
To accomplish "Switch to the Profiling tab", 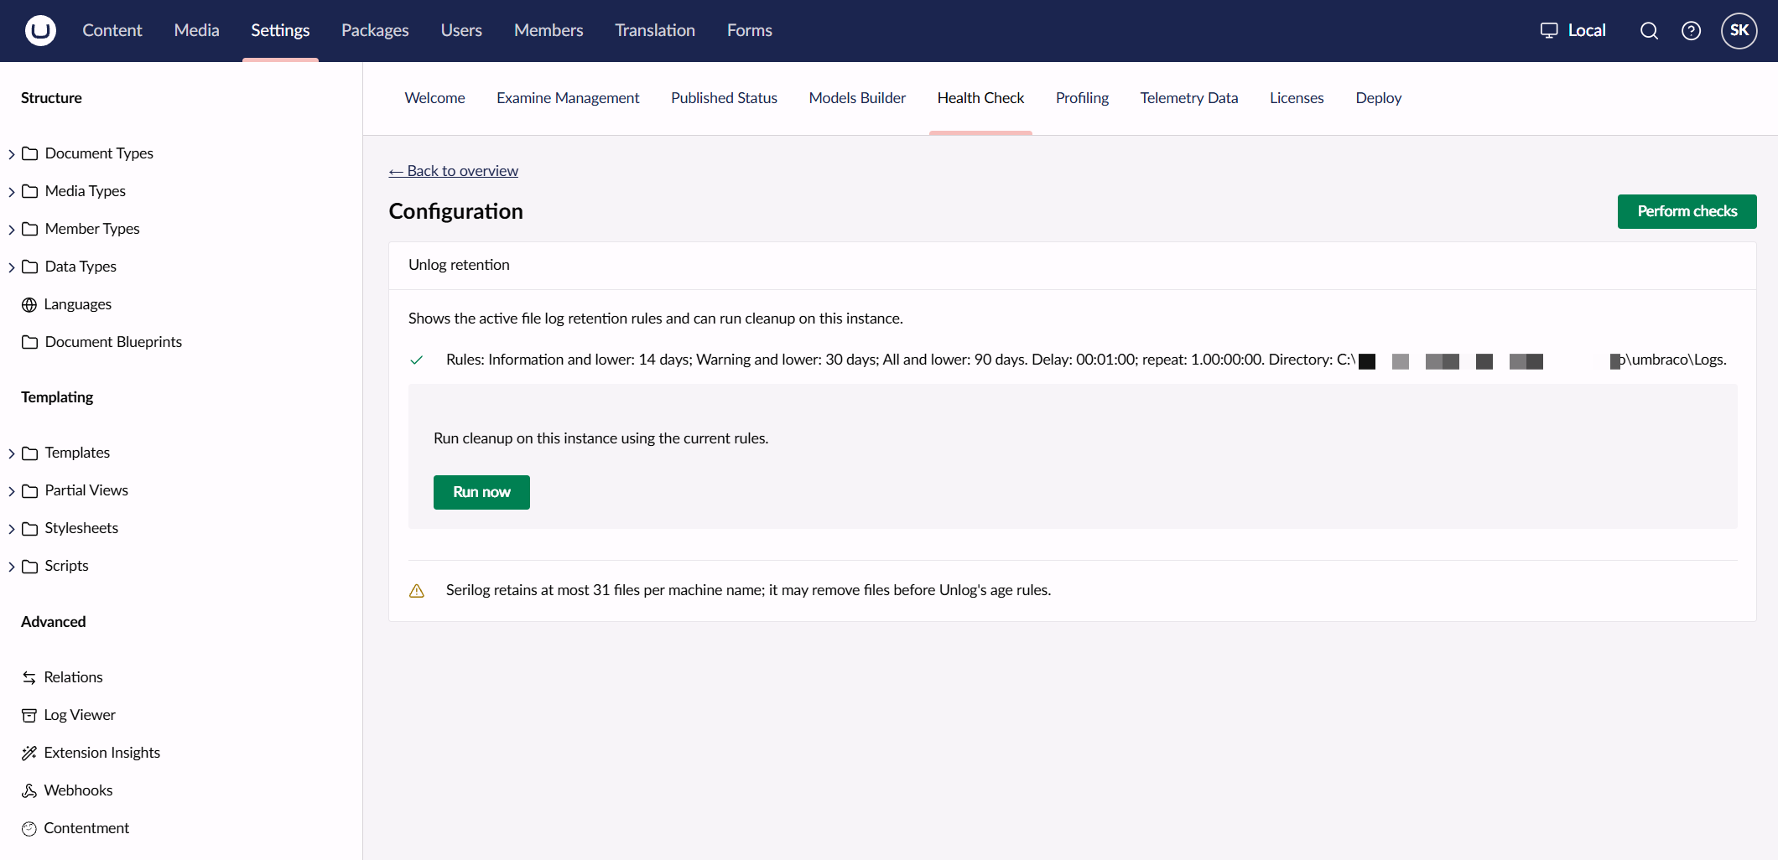I will pyautogui.click(x=1082, y=98).
